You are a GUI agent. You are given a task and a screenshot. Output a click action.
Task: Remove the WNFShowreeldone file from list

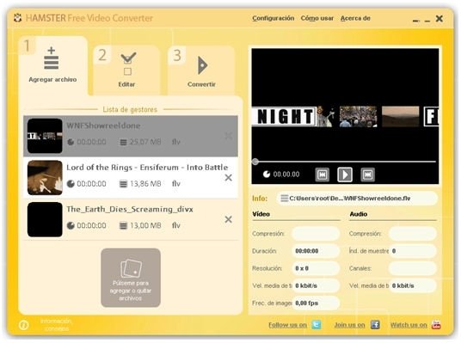point(229,136)
